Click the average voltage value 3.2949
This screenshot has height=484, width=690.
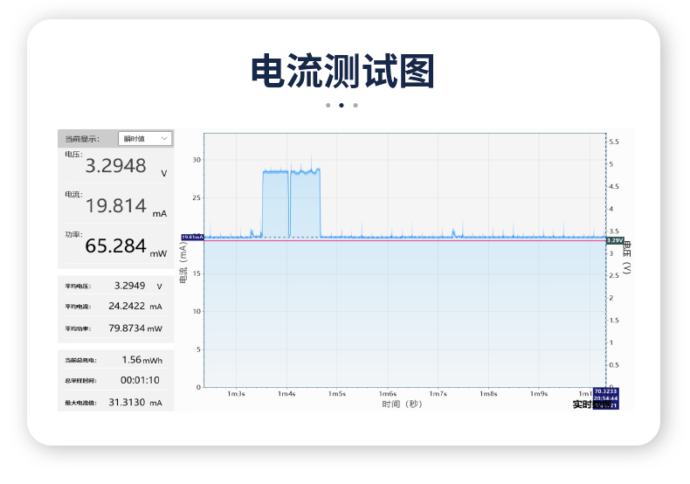[129, 286]
